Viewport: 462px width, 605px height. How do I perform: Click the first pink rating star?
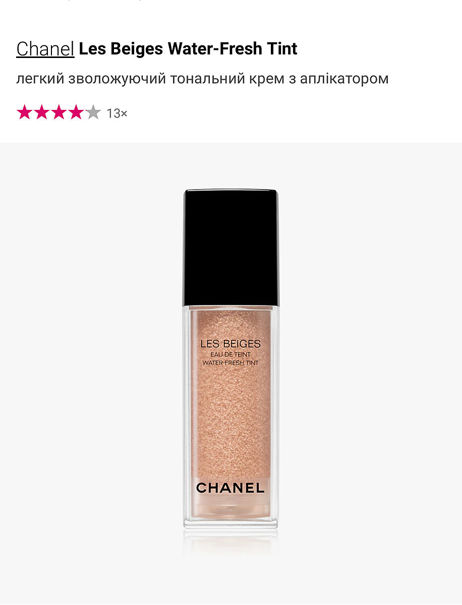(25, 112)
